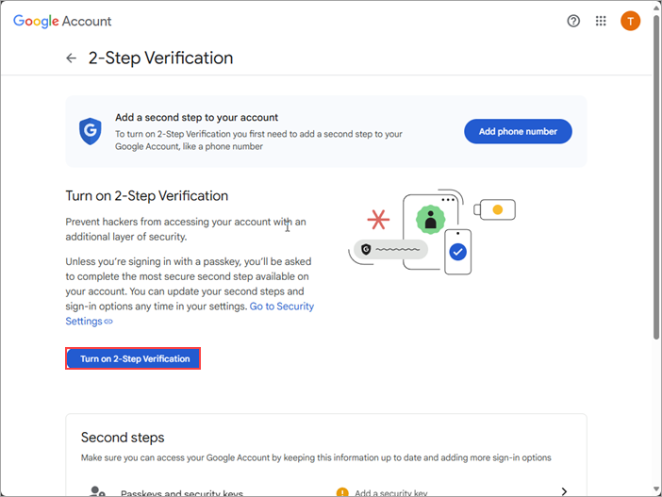Viewport: 662px width, 497px height.
Task: Click the back arrow beside 2-Step Verification
Action: pyautogui.click(x=72, y=58)
